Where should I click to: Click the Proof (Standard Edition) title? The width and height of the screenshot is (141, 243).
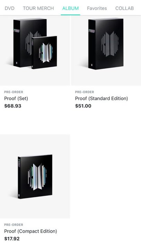coord(102,98)
